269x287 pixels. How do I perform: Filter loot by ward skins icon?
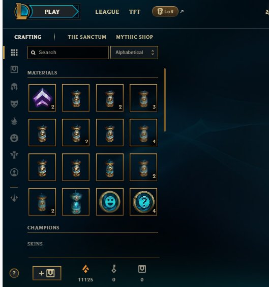pos(14,155)
